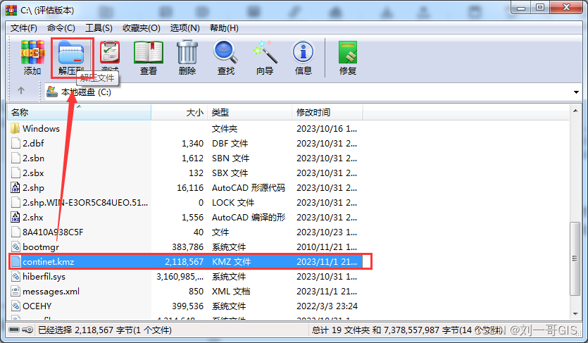Select the 2.shx file name
Screen dimensions: 588x343
pos(33,217)
